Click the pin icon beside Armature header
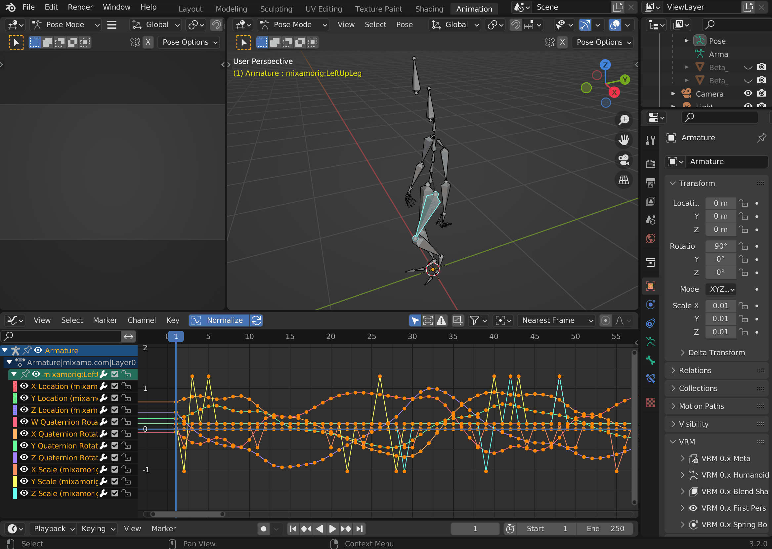Screen dimensions: 772x549 pos(761,138)
